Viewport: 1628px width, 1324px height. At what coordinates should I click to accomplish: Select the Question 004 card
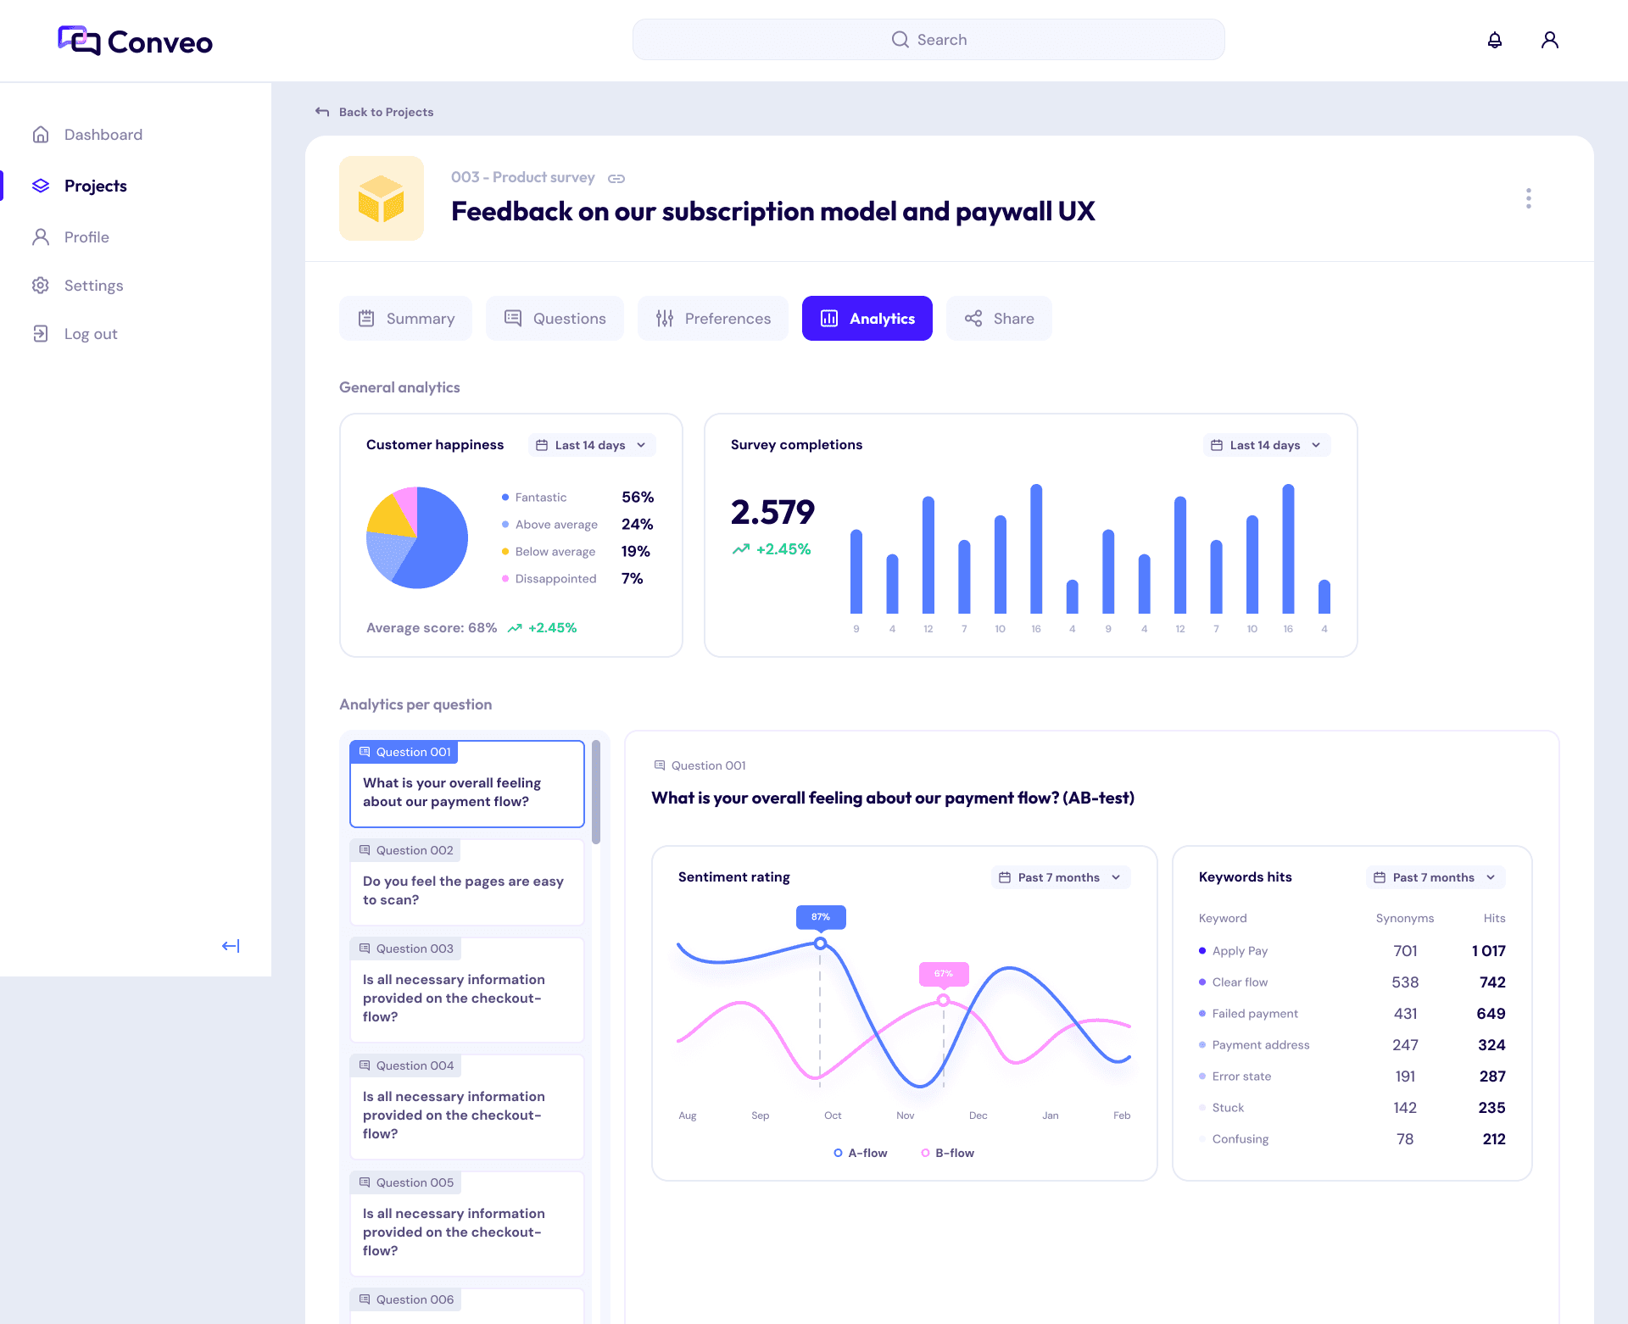tap(467, 1107)
